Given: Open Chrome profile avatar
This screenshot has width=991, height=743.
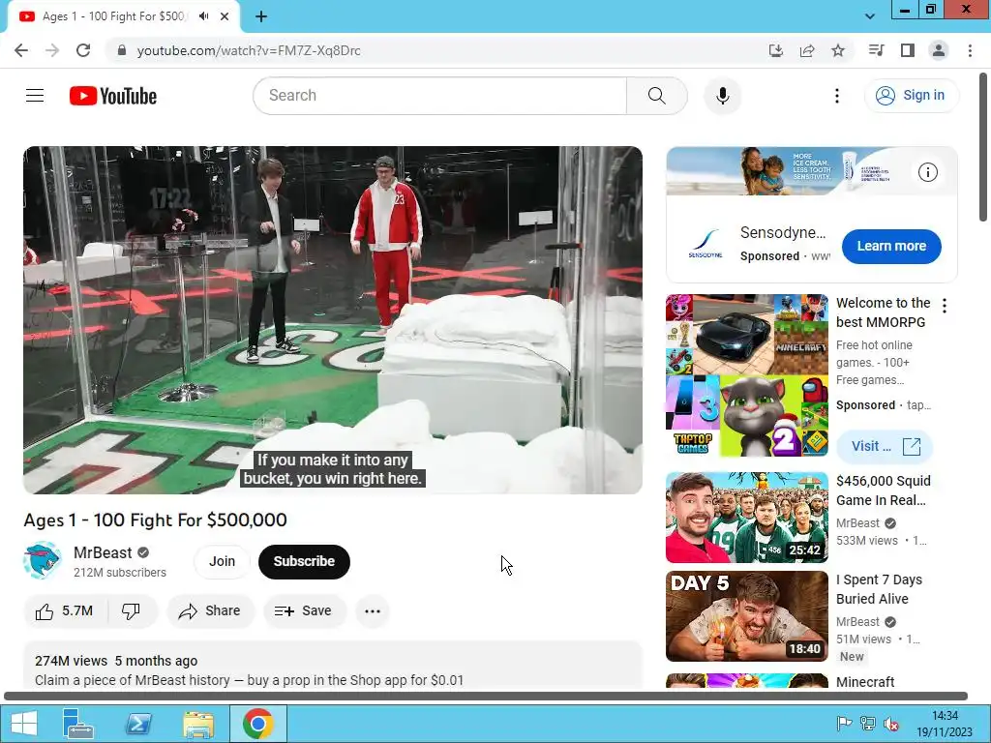Looking at the screenshot, I should point(939,50).
